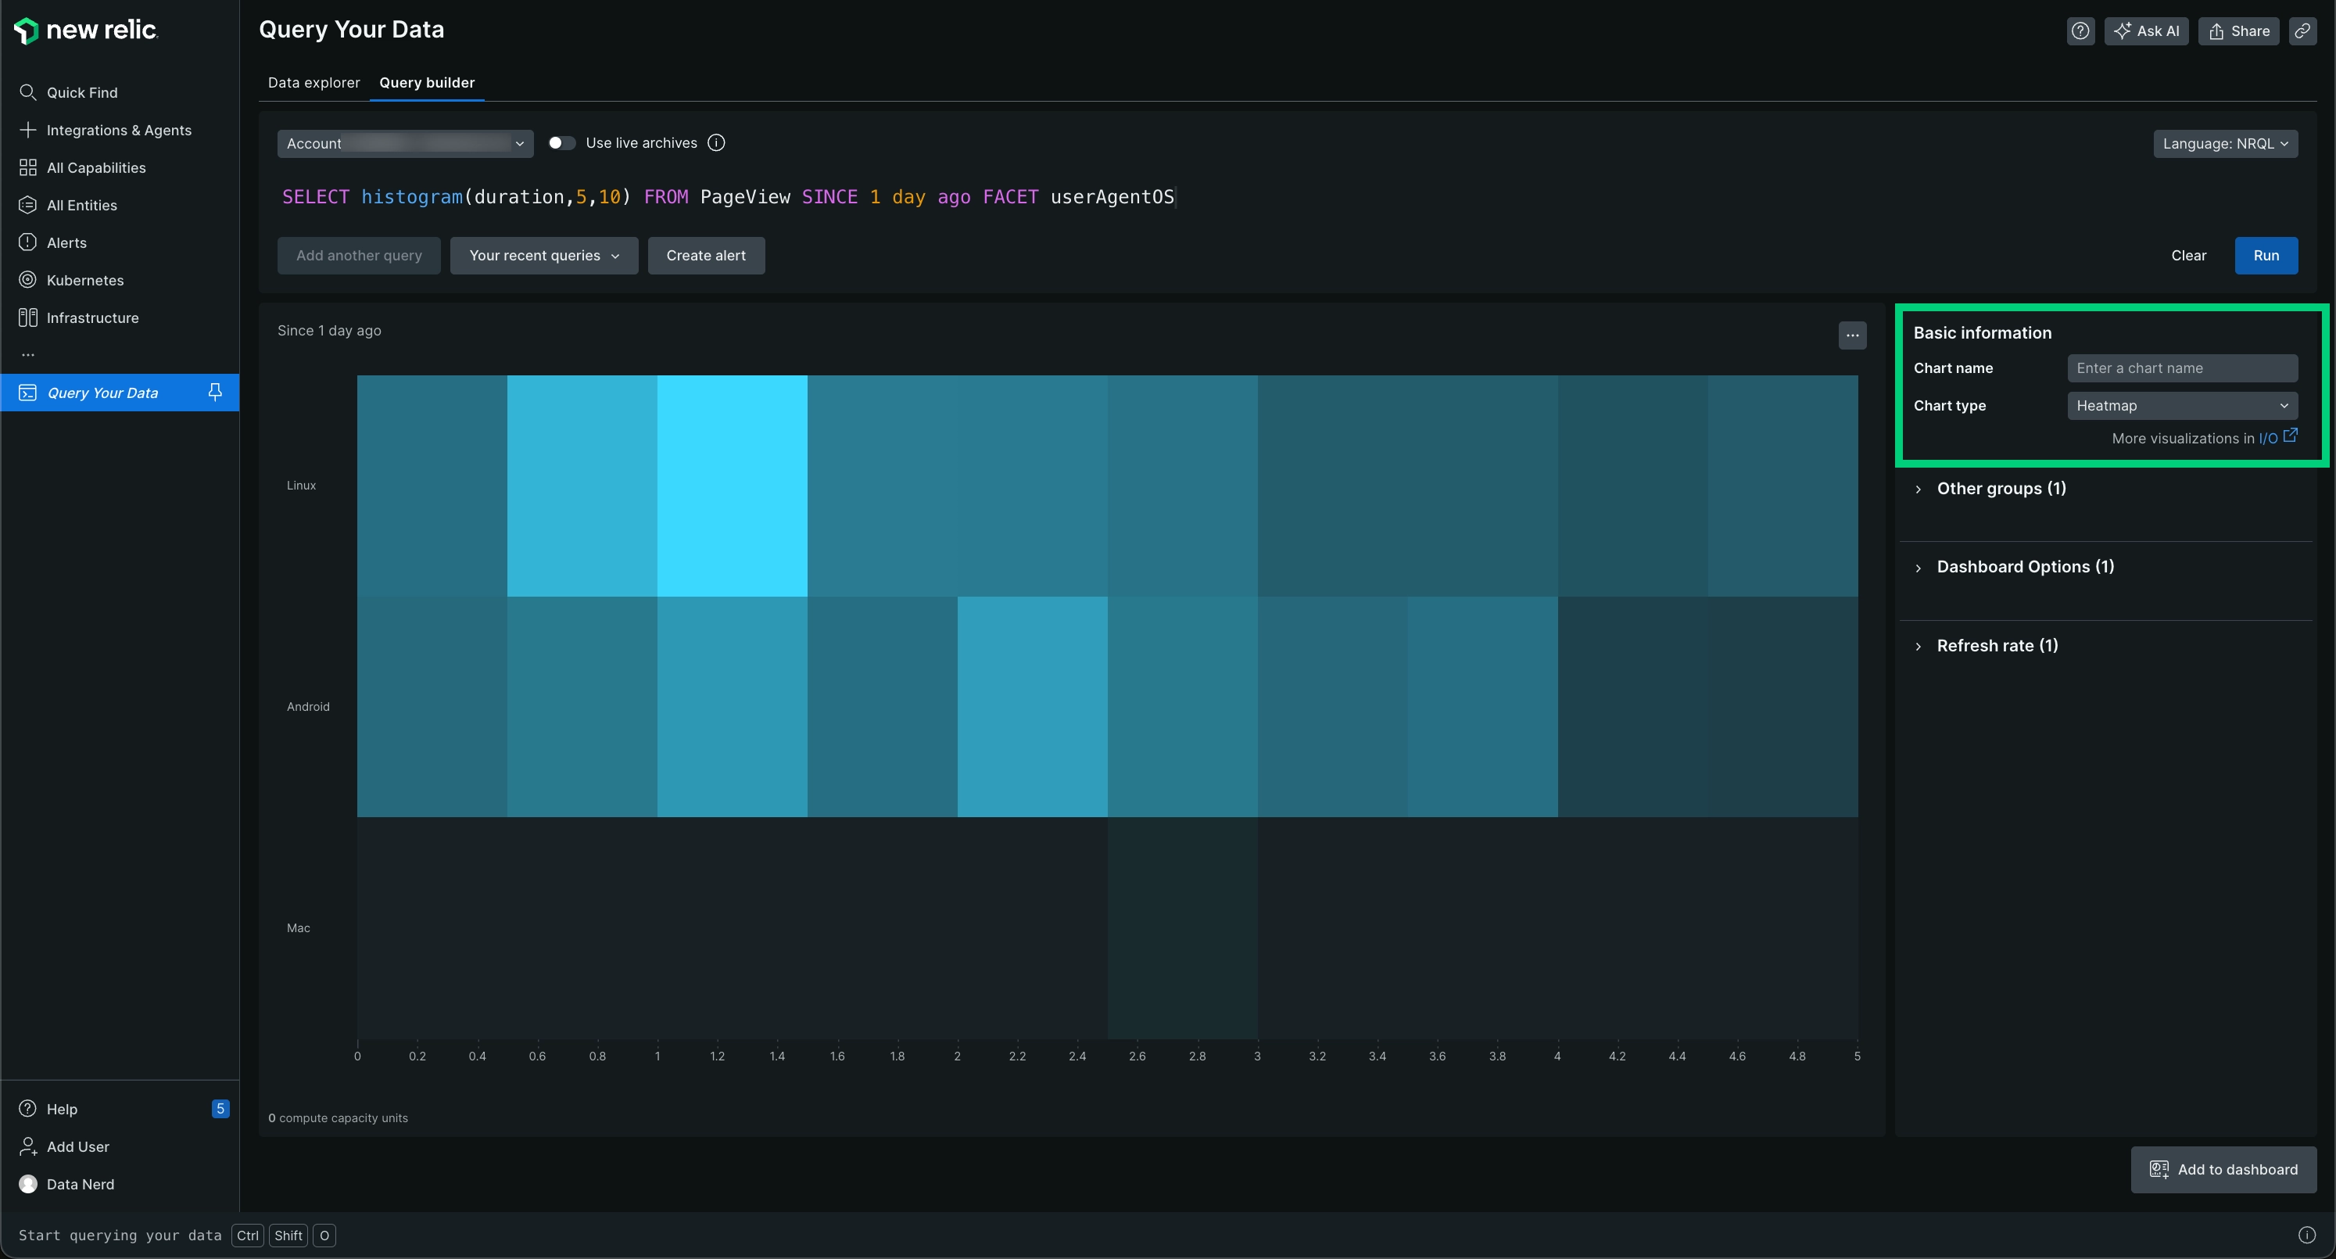
Task: Click the Run button
Action: (x=2266, y=256)
